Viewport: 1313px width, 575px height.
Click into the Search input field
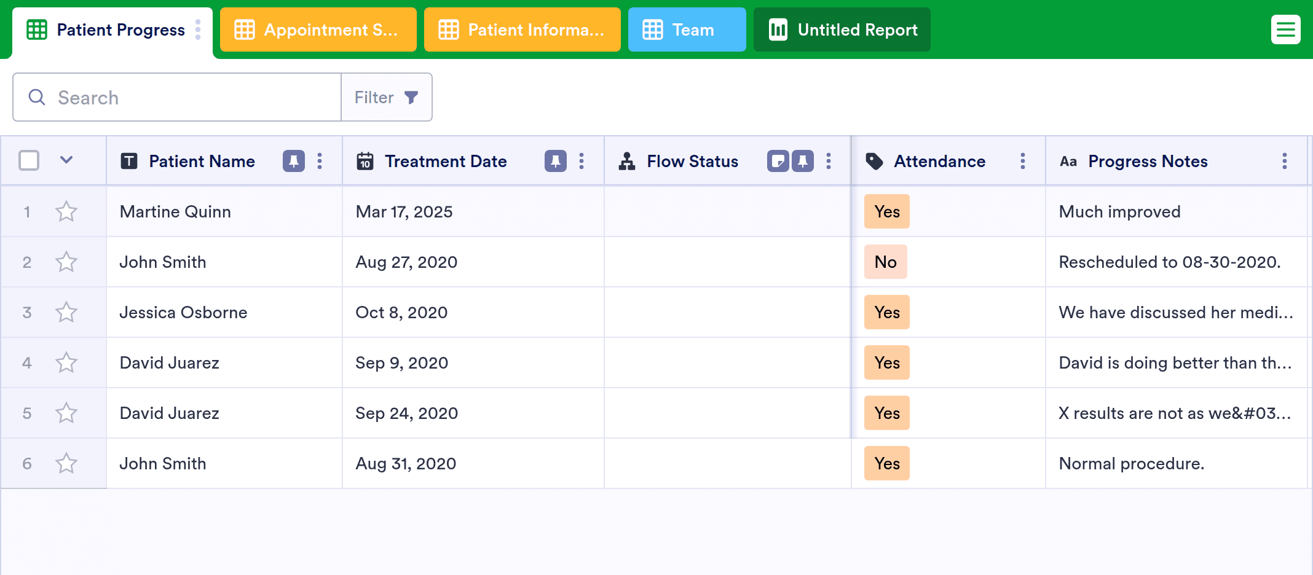[177, 97]
